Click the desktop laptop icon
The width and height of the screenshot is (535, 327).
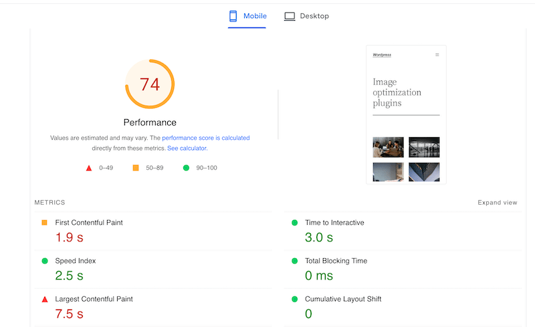pyautogui.click(x=290, y=16)
